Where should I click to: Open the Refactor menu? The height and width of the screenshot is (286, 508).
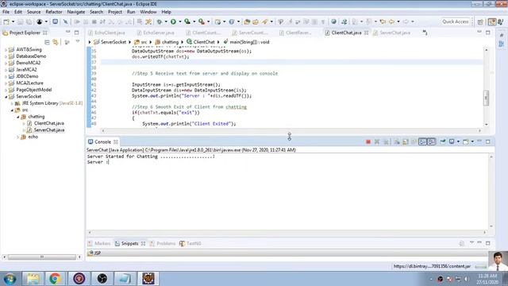[54, 12]
